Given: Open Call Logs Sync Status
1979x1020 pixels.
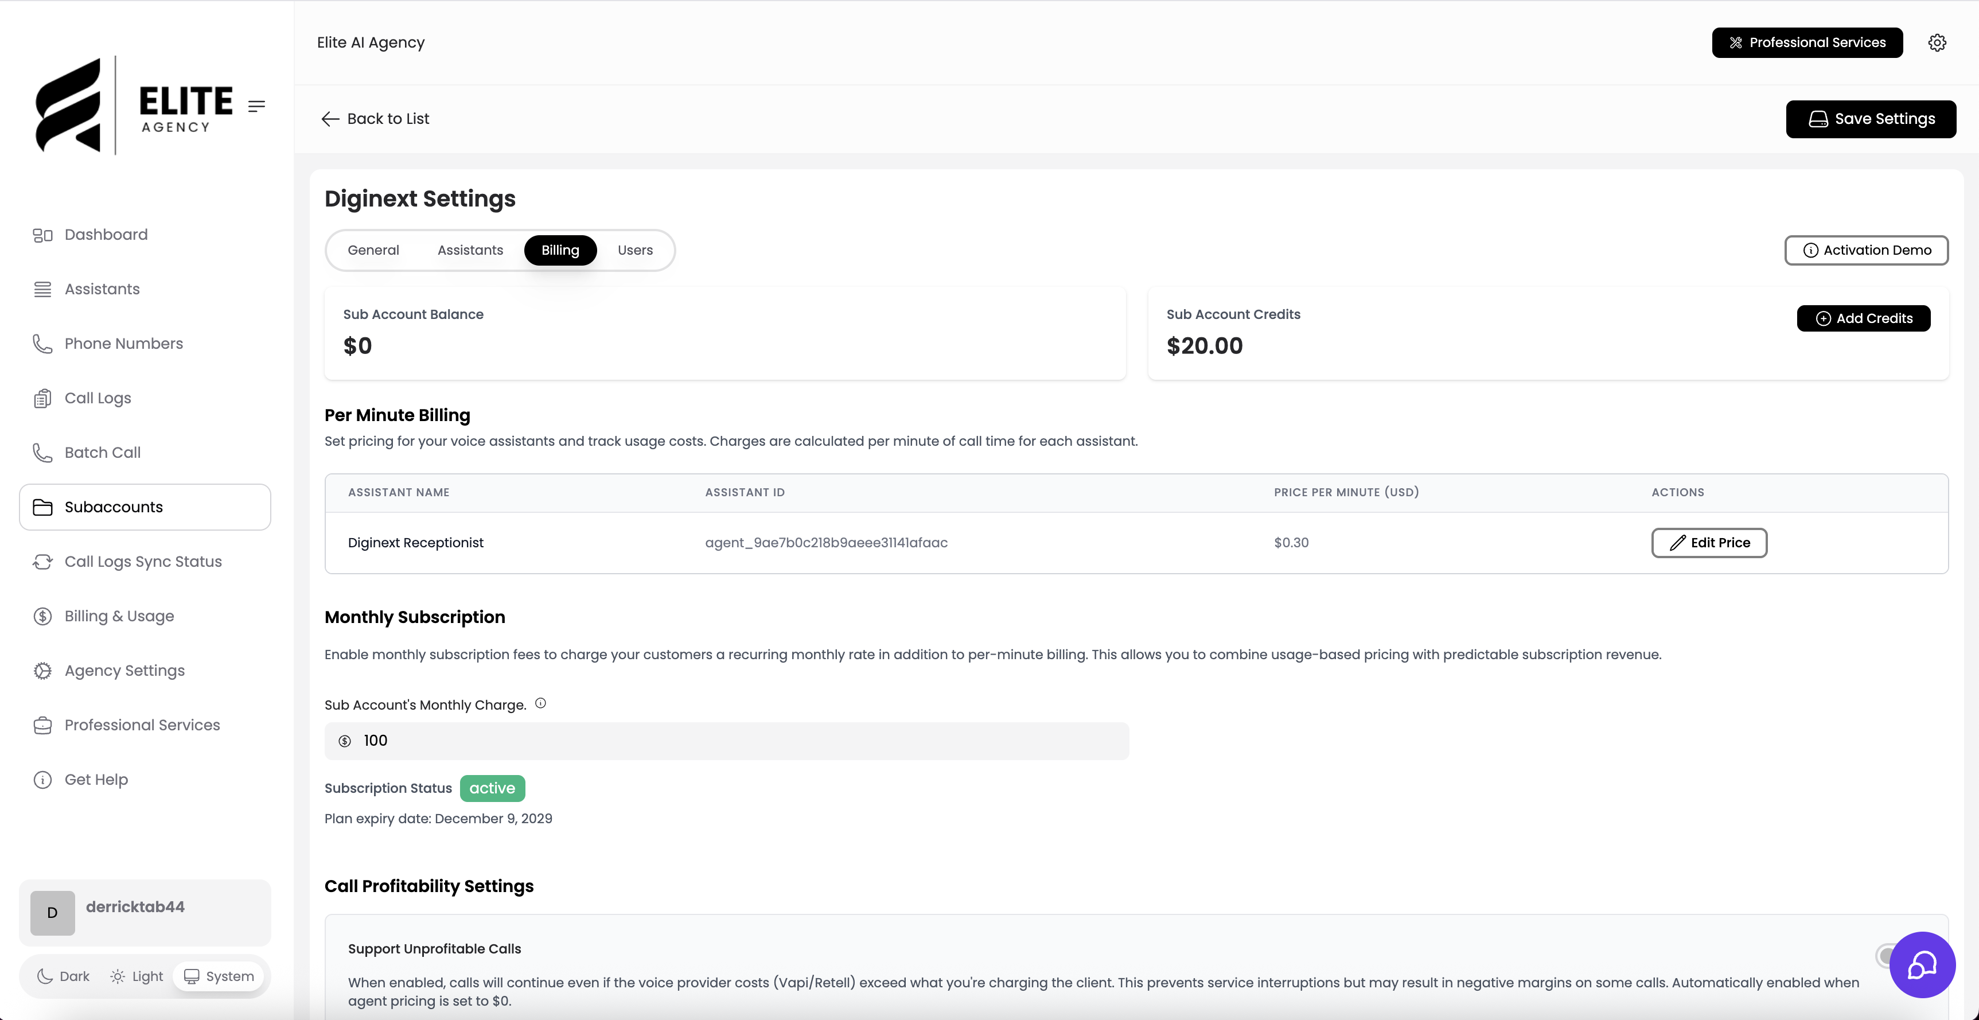Looking at the screenshot, I should [x=142, y=562].
